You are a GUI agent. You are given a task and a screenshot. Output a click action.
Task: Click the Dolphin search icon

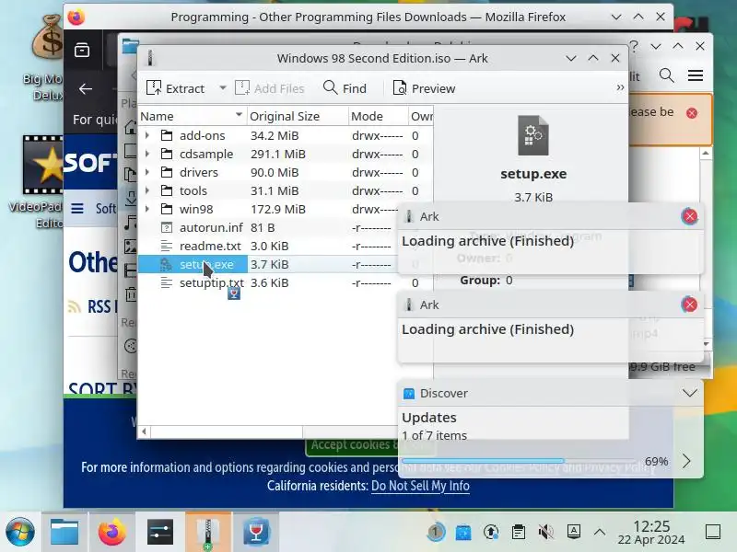pyautogui.click(x=666, y=75)
